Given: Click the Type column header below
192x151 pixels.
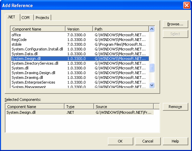Looking at the screenshot, I should 79,107.
